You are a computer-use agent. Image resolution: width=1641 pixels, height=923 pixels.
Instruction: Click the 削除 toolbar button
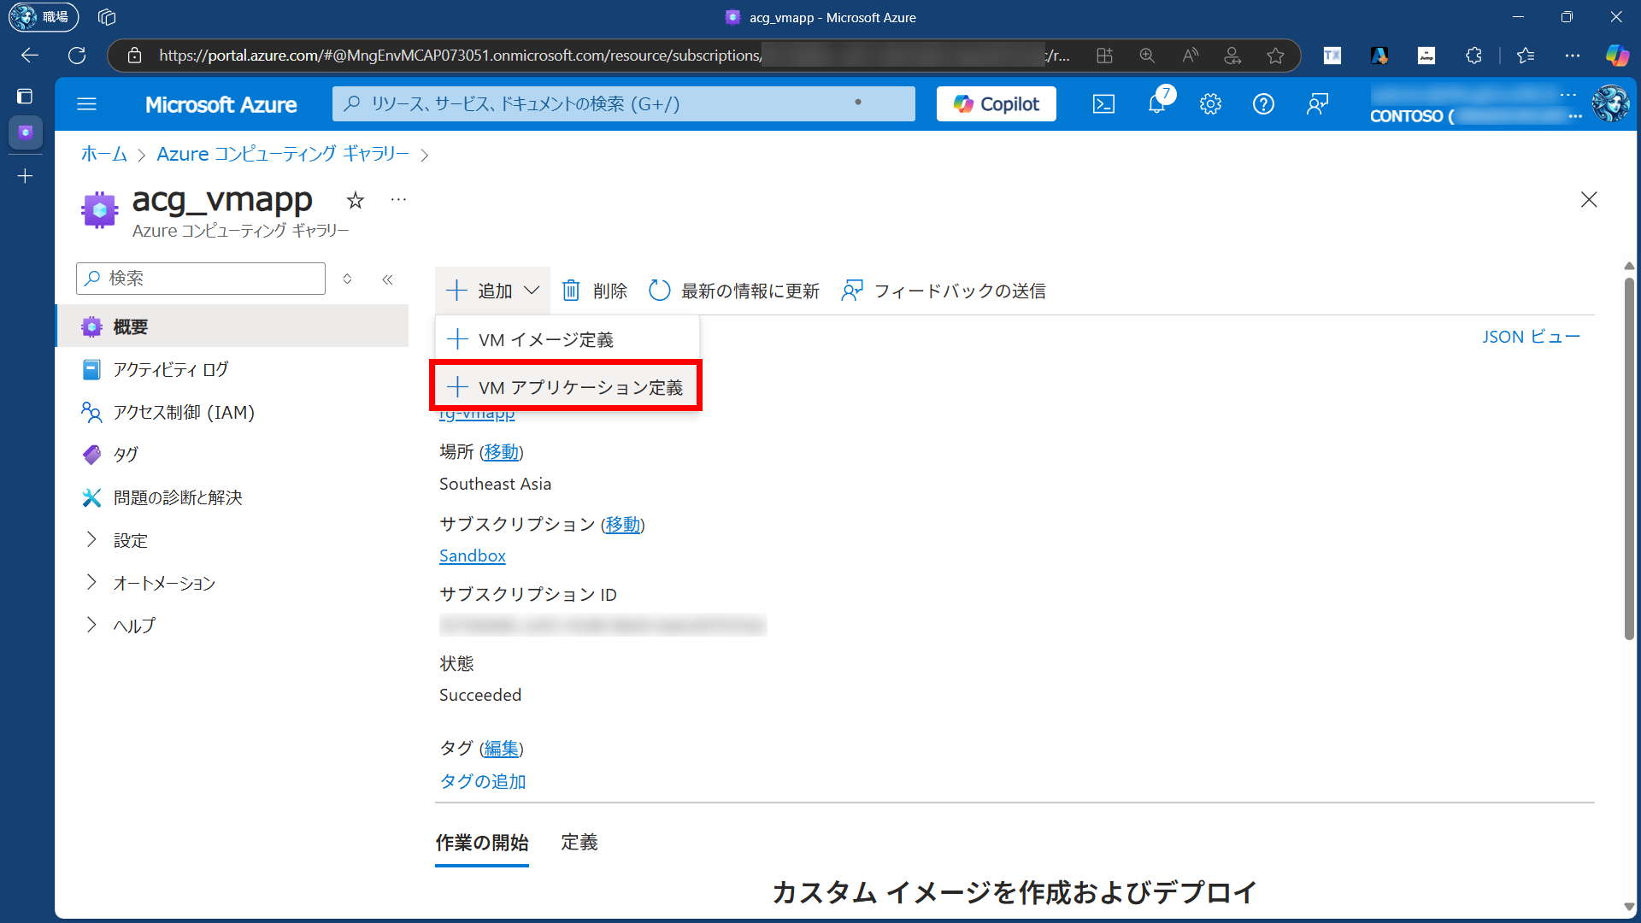[x=595, y=291]
